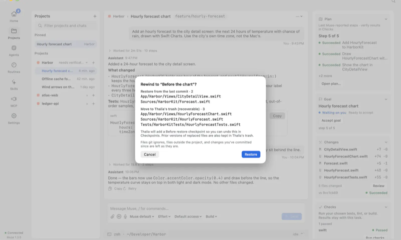Retry the last assistant response
This screenshot has width=401, height=240.
click(x=130, y=189)
